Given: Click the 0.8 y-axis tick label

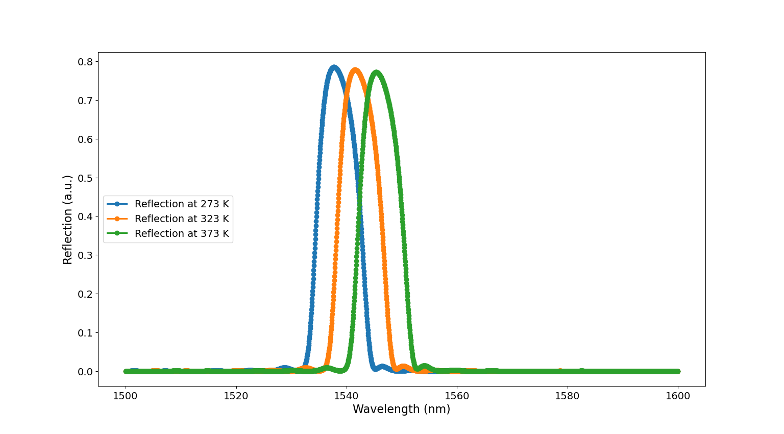Looking at the screenshot, I should [85, 62].
